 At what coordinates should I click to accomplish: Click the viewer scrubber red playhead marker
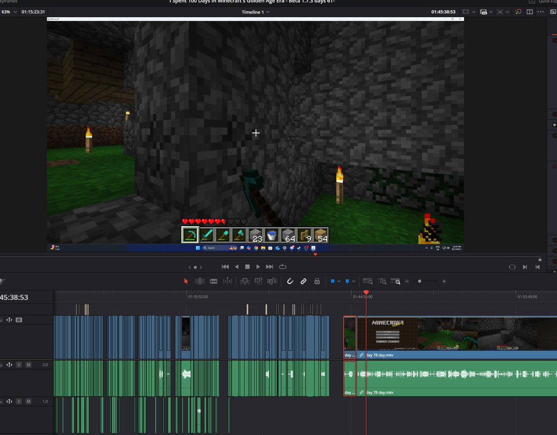click(x=315, y=254)
